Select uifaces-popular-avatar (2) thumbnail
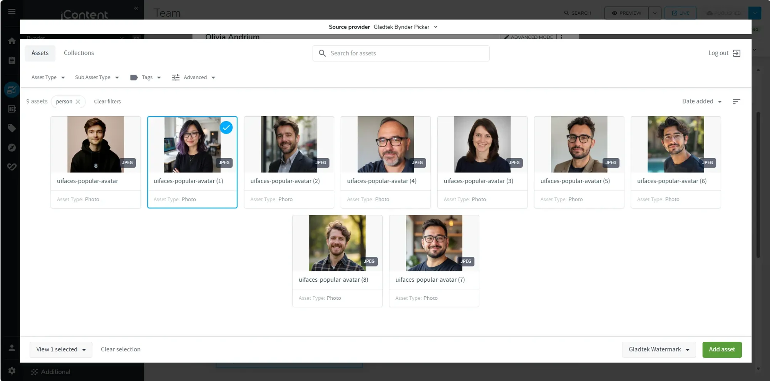 pyautogui.click(x=289, y=144)
